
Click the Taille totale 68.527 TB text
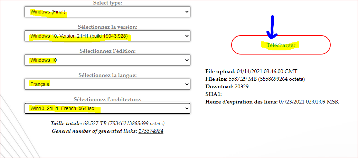pyautogui.click(x=107, y=124)
